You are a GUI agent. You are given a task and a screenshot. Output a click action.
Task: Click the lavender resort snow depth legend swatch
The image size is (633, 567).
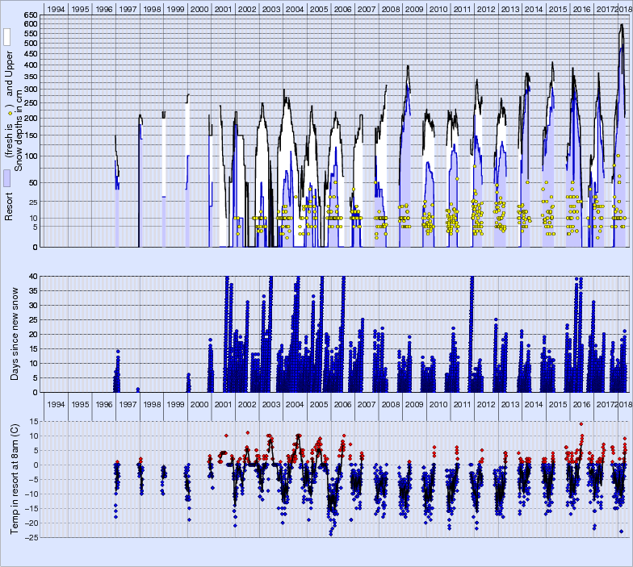6,179
